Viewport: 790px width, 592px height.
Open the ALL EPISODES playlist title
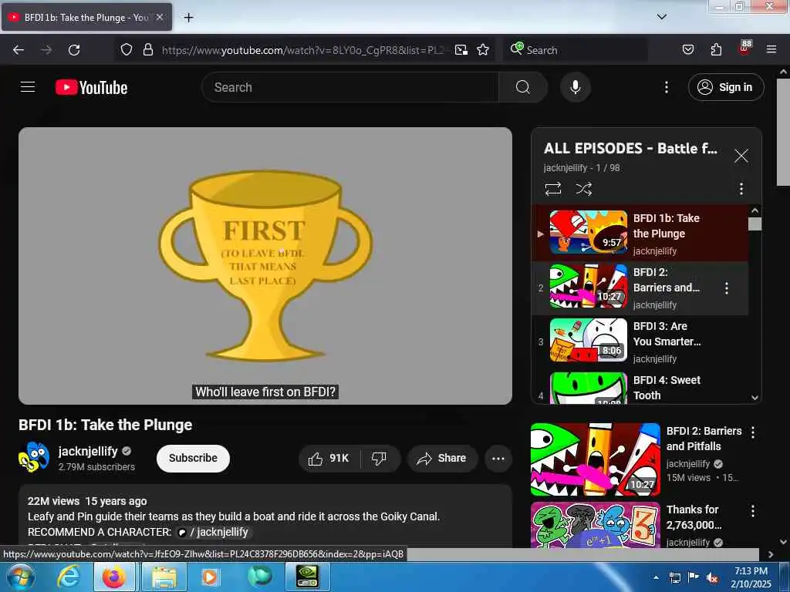pyautogui.click(x=630, y=149)
